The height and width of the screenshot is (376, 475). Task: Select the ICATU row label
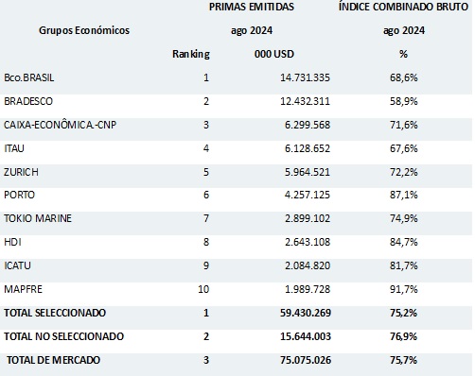coord(17,265)
